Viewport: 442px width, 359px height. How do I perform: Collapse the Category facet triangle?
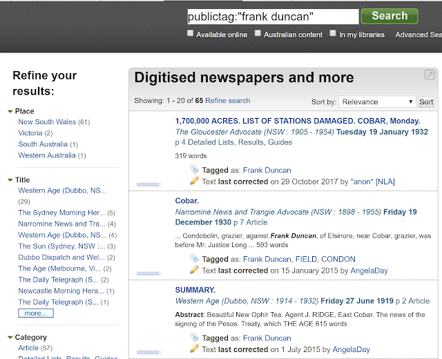point(10,338)
